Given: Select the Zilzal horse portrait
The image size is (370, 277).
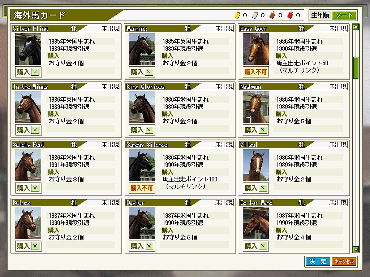Looking at the screenshot, I should click(x=256, y=165).
